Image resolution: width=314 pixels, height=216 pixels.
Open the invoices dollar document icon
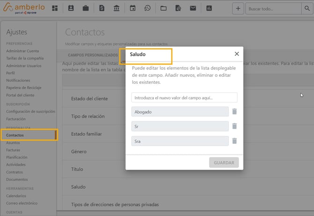pos(102,8)
